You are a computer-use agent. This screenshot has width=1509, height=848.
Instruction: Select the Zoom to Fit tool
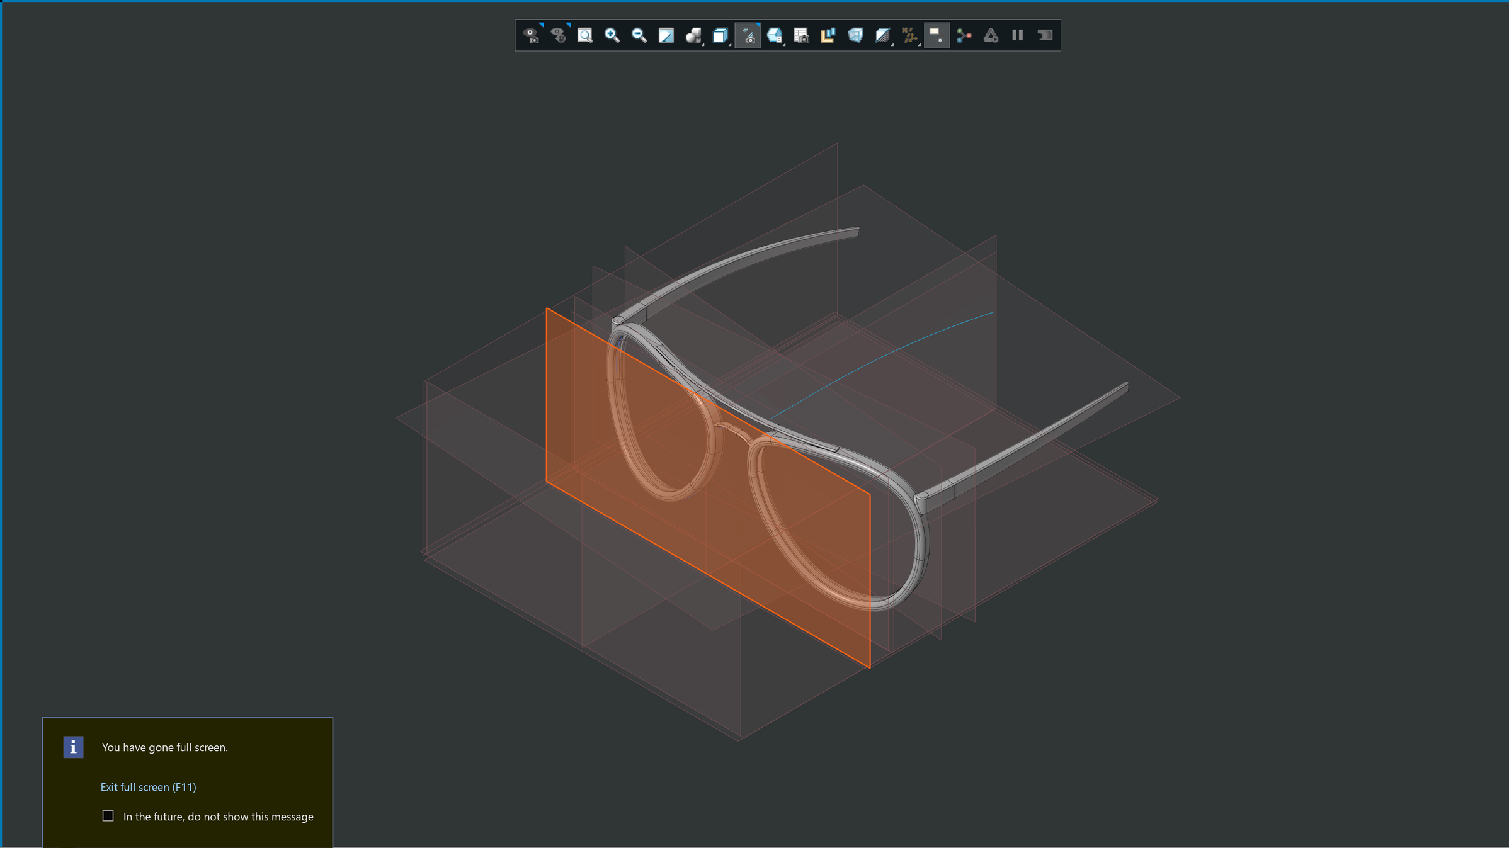point(585,36)
